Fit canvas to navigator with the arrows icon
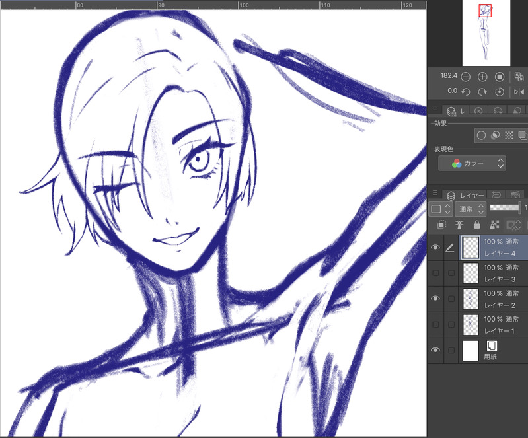This screenshot has height=438, width=528. click(x=519, y=77)
